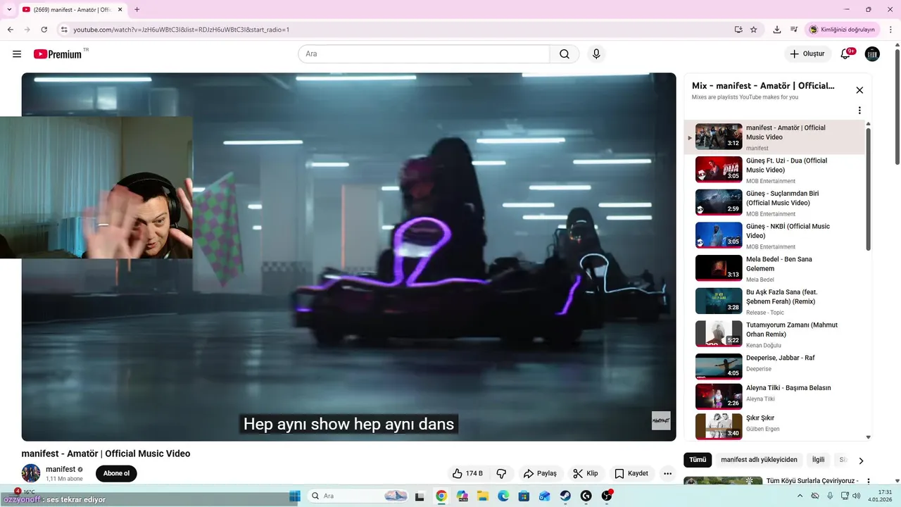This screenshot has height=507, width=901.
Task: Open manifest channel name link
Action: [61, 469]
